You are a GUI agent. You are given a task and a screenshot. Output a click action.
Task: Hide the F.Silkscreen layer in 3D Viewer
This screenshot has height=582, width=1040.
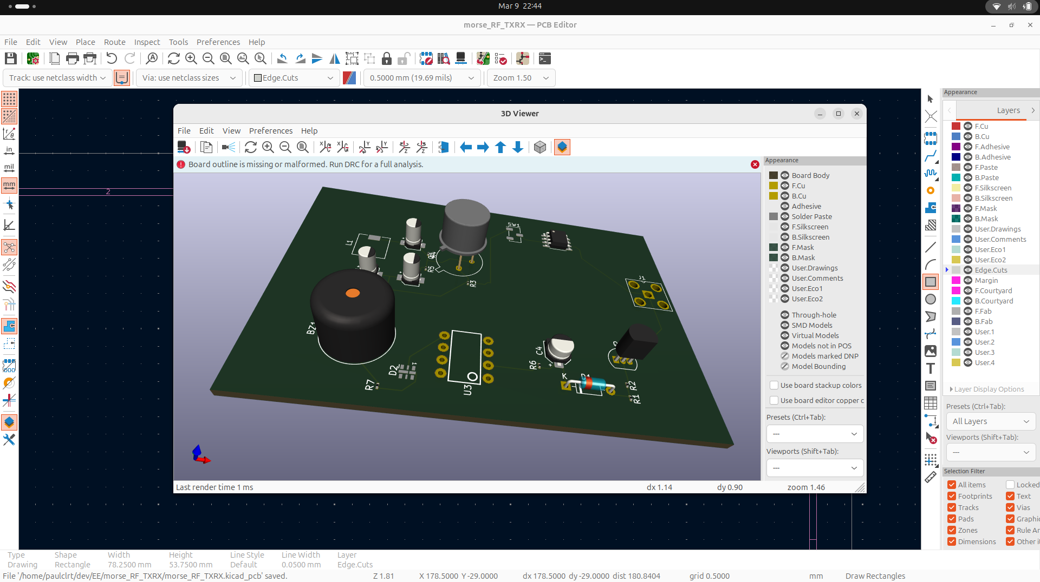pyautogui.click(x=784, y=227)
